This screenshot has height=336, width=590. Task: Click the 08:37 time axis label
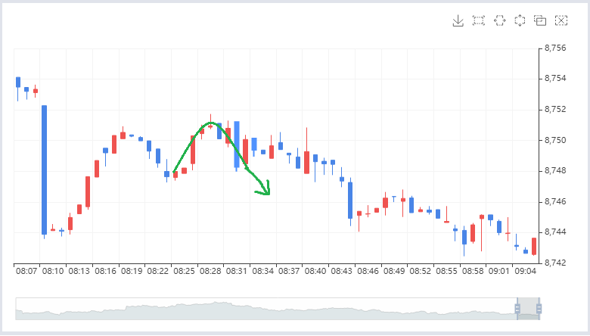point(289,271)
